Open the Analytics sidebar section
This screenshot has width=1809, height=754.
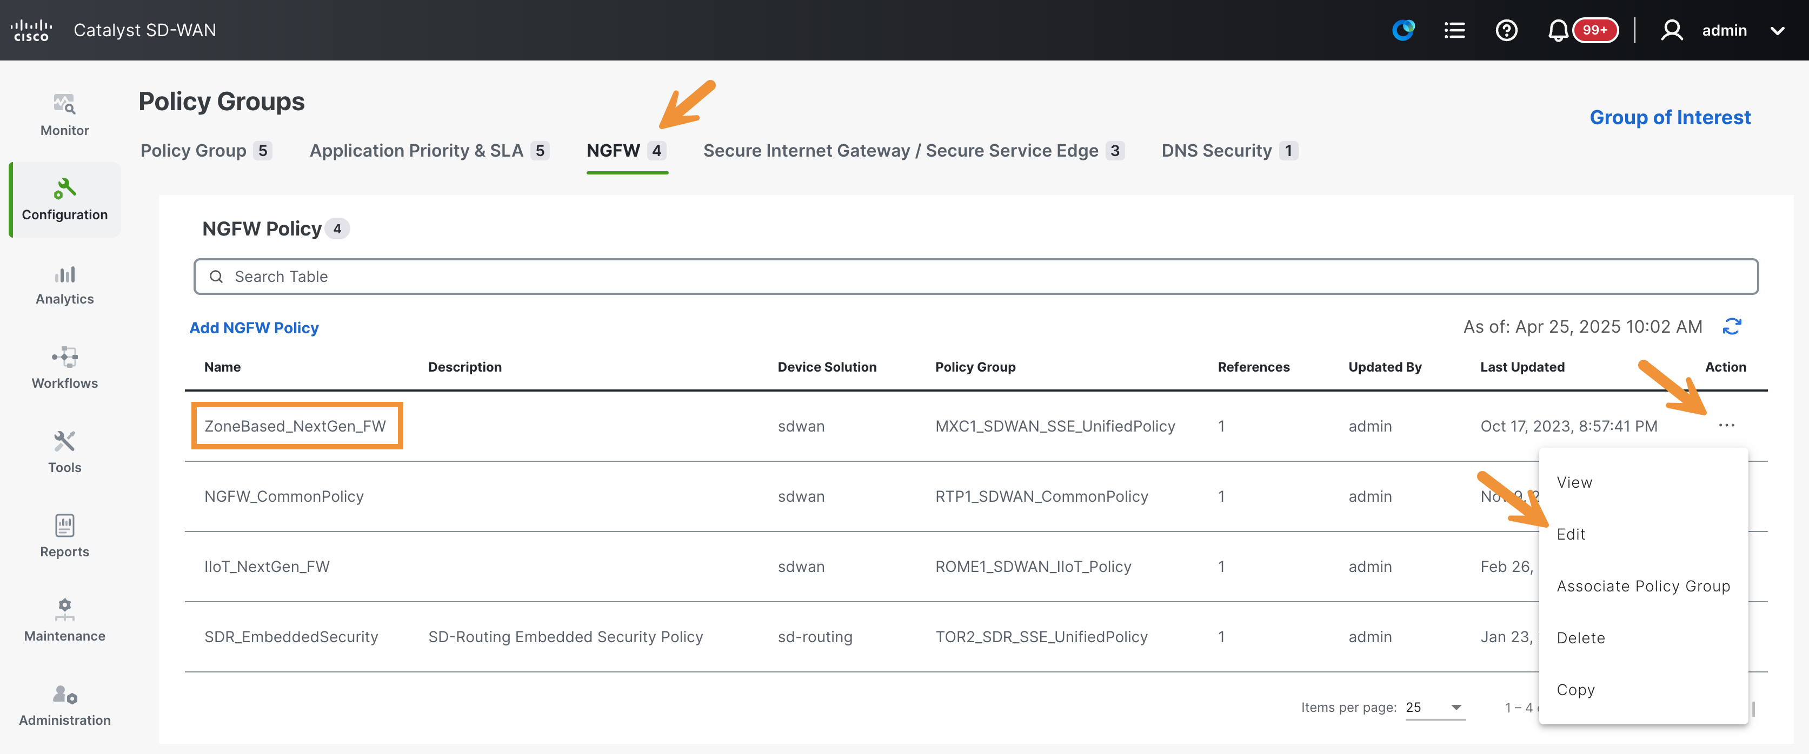tap(65, 285)
